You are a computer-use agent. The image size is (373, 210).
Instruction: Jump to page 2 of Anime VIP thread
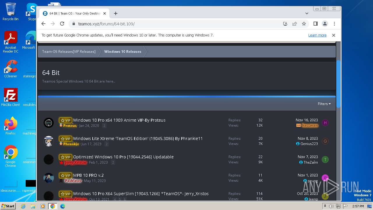(104, 126)
